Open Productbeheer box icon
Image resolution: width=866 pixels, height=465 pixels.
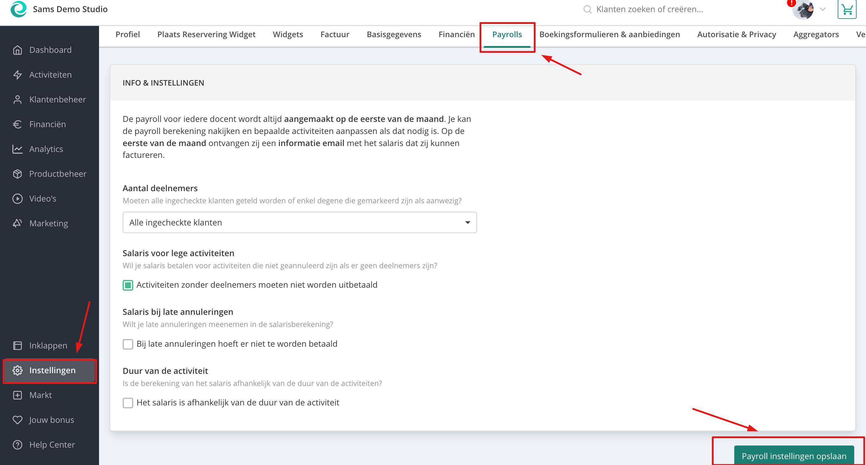[x=17, y=173]
